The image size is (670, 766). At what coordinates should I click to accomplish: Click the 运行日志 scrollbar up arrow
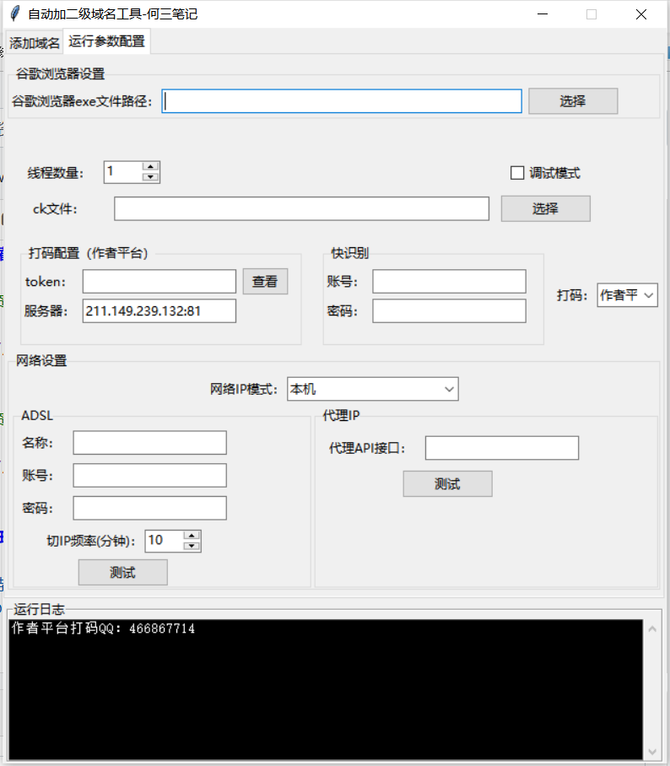click(652, 629)
